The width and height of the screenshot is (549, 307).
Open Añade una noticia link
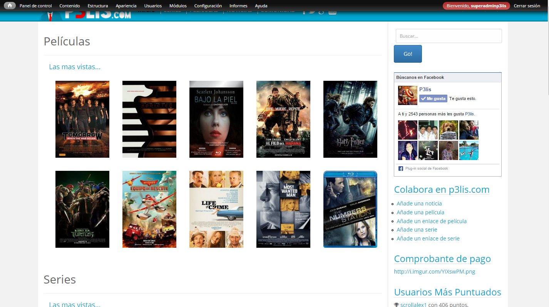(x=419, y=204)
